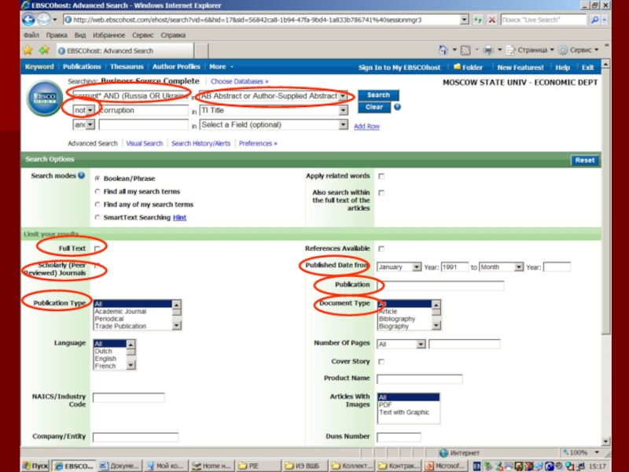Check the Cover Story checkbox
Viewport: 629px width, 472px height.
pyautogui.click(x=381, y=362)
